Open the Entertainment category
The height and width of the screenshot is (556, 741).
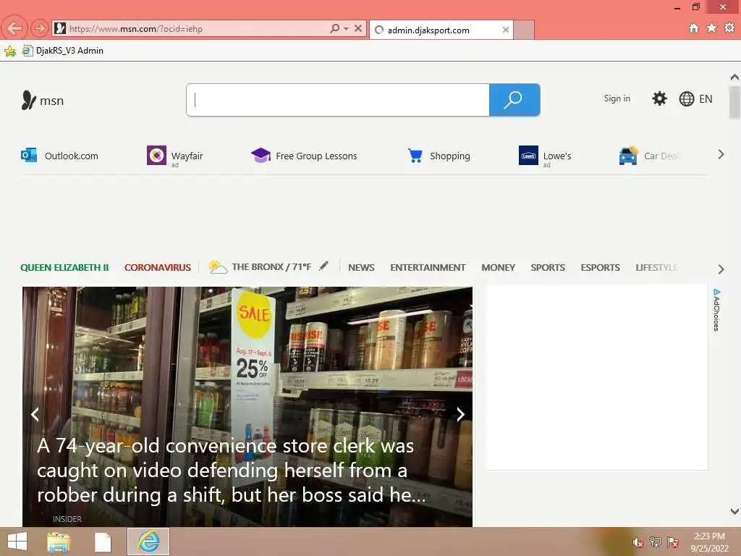point(428,267)
